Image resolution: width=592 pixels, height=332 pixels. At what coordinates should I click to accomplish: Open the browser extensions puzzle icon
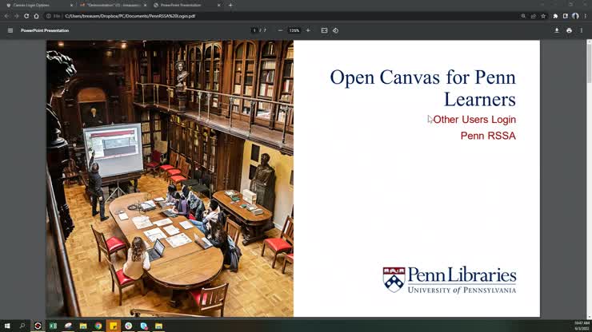[555, 16]
